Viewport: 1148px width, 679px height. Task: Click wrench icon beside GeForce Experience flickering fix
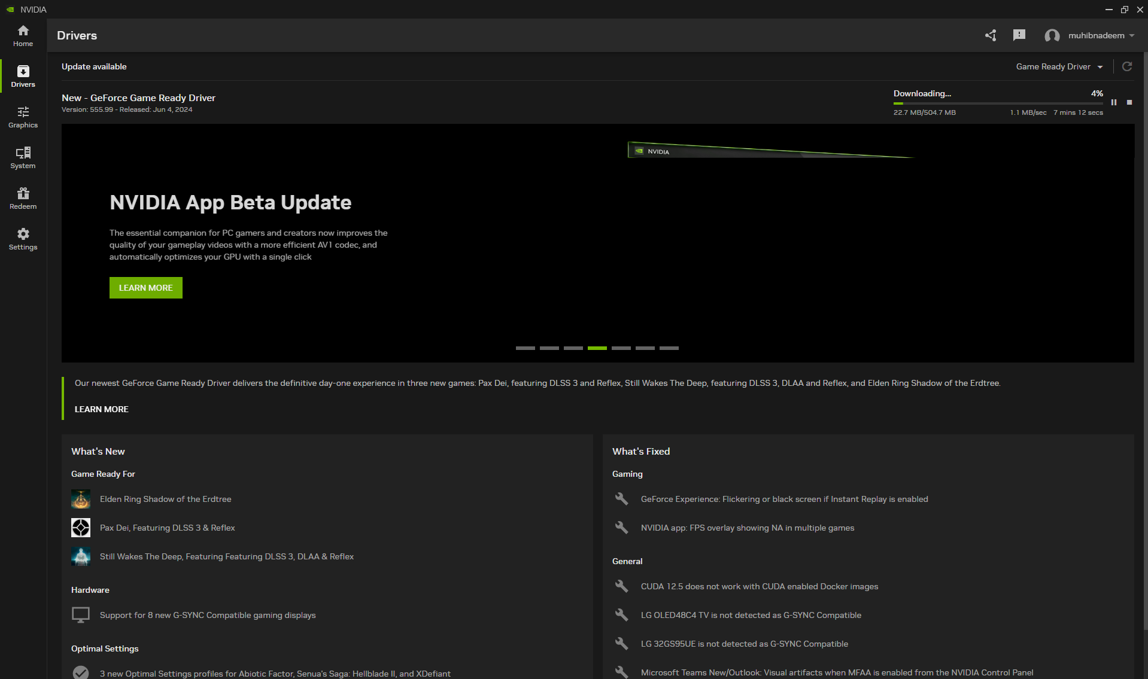click(x=622, y=499)
